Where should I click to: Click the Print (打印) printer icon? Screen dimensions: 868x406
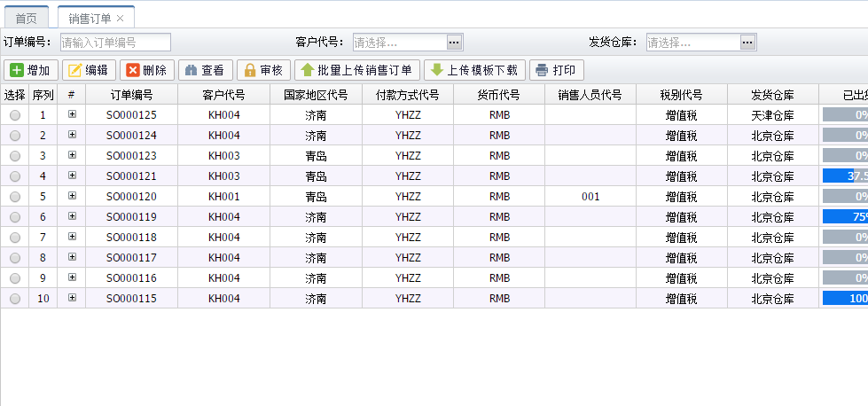(543, 71)
